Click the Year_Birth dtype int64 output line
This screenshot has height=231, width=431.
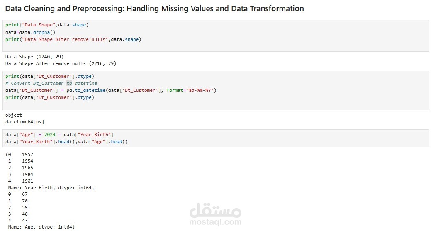[x=51, y=188]
